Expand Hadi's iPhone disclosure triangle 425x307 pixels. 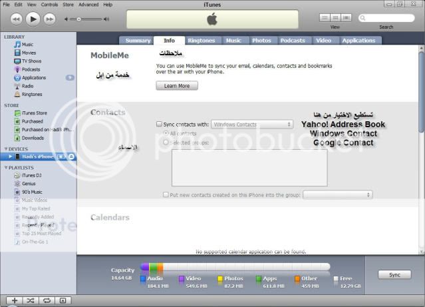(x=10, y=156)
